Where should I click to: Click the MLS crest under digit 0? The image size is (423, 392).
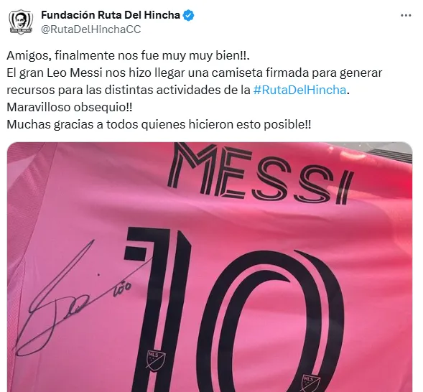point(310,382)
